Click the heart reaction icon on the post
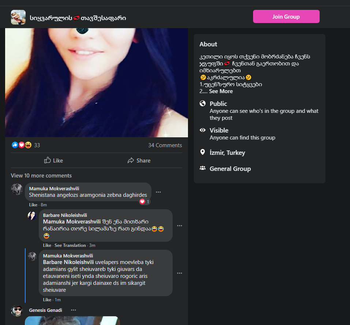The image size is (350, 325). (x=21, y=145)
